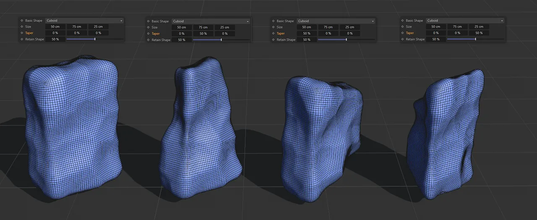
Task: Click the Retain Shape slider handle in third panel
Action: pyautogui.click(x=346, y=39)
